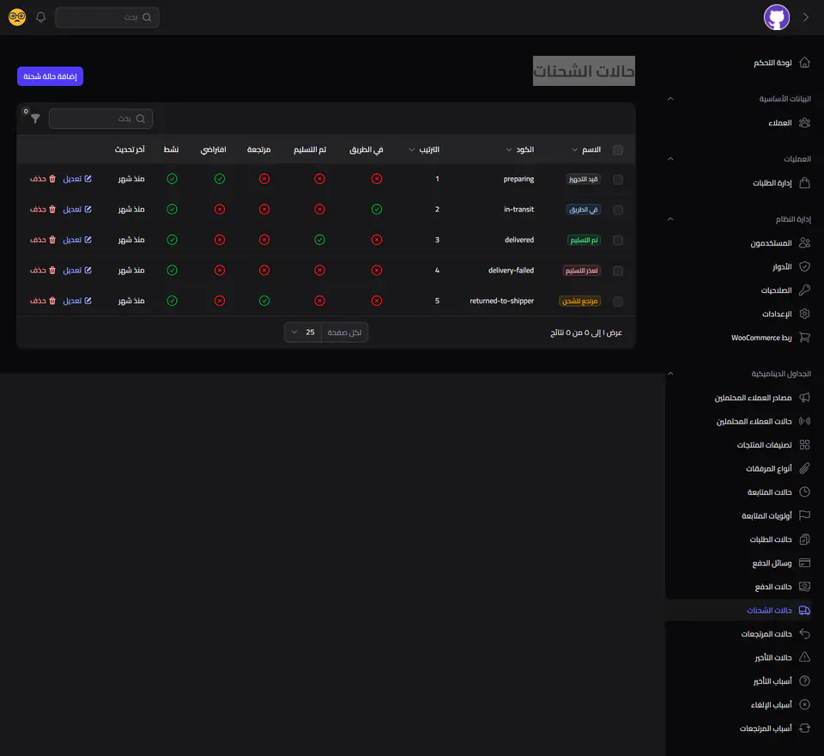Click the notifications bell icon

[40, 17]
